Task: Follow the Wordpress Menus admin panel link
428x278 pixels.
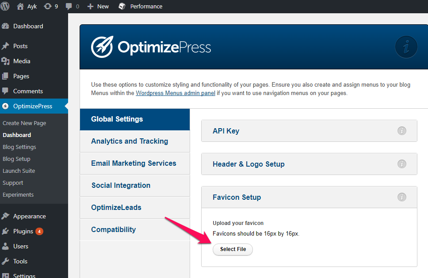Action: 176,93
